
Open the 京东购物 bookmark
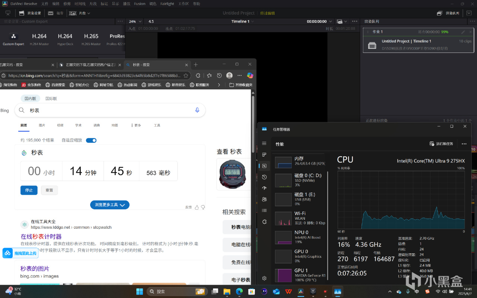pyautogui.click(x=31, y=85)
